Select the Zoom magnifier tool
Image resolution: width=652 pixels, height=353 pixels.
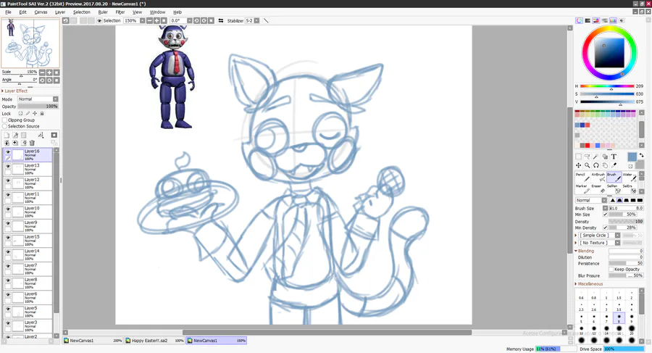coord(587,165)
